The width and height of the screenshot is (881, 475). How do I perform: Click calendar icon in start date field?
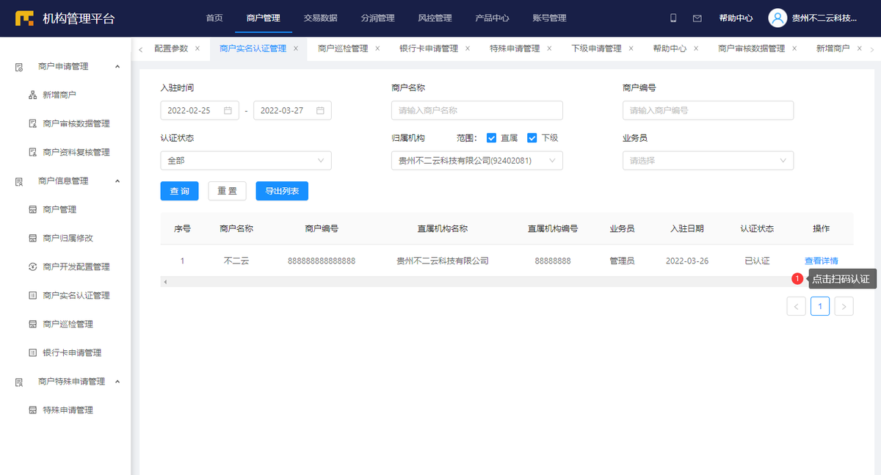[x=228, y=110]
